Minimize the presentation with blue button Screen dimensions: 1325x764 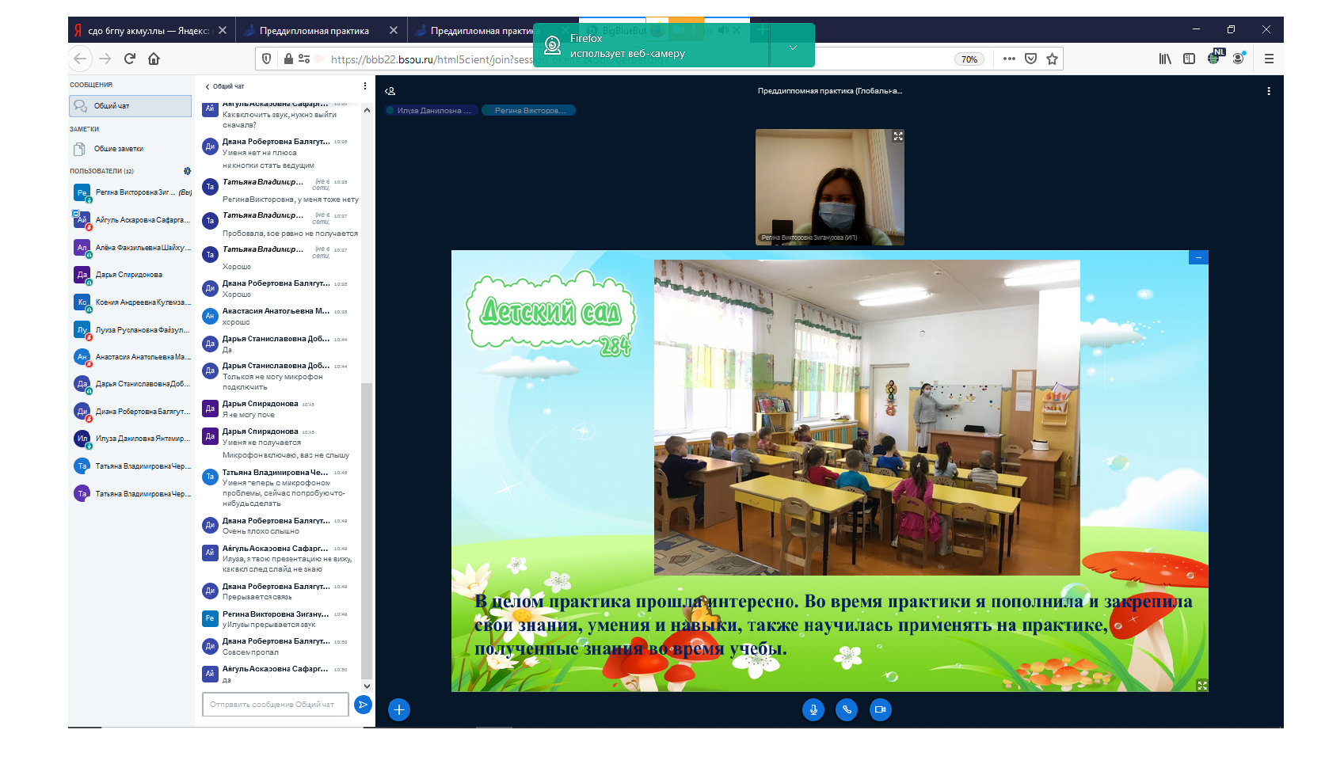[1198, 257]
